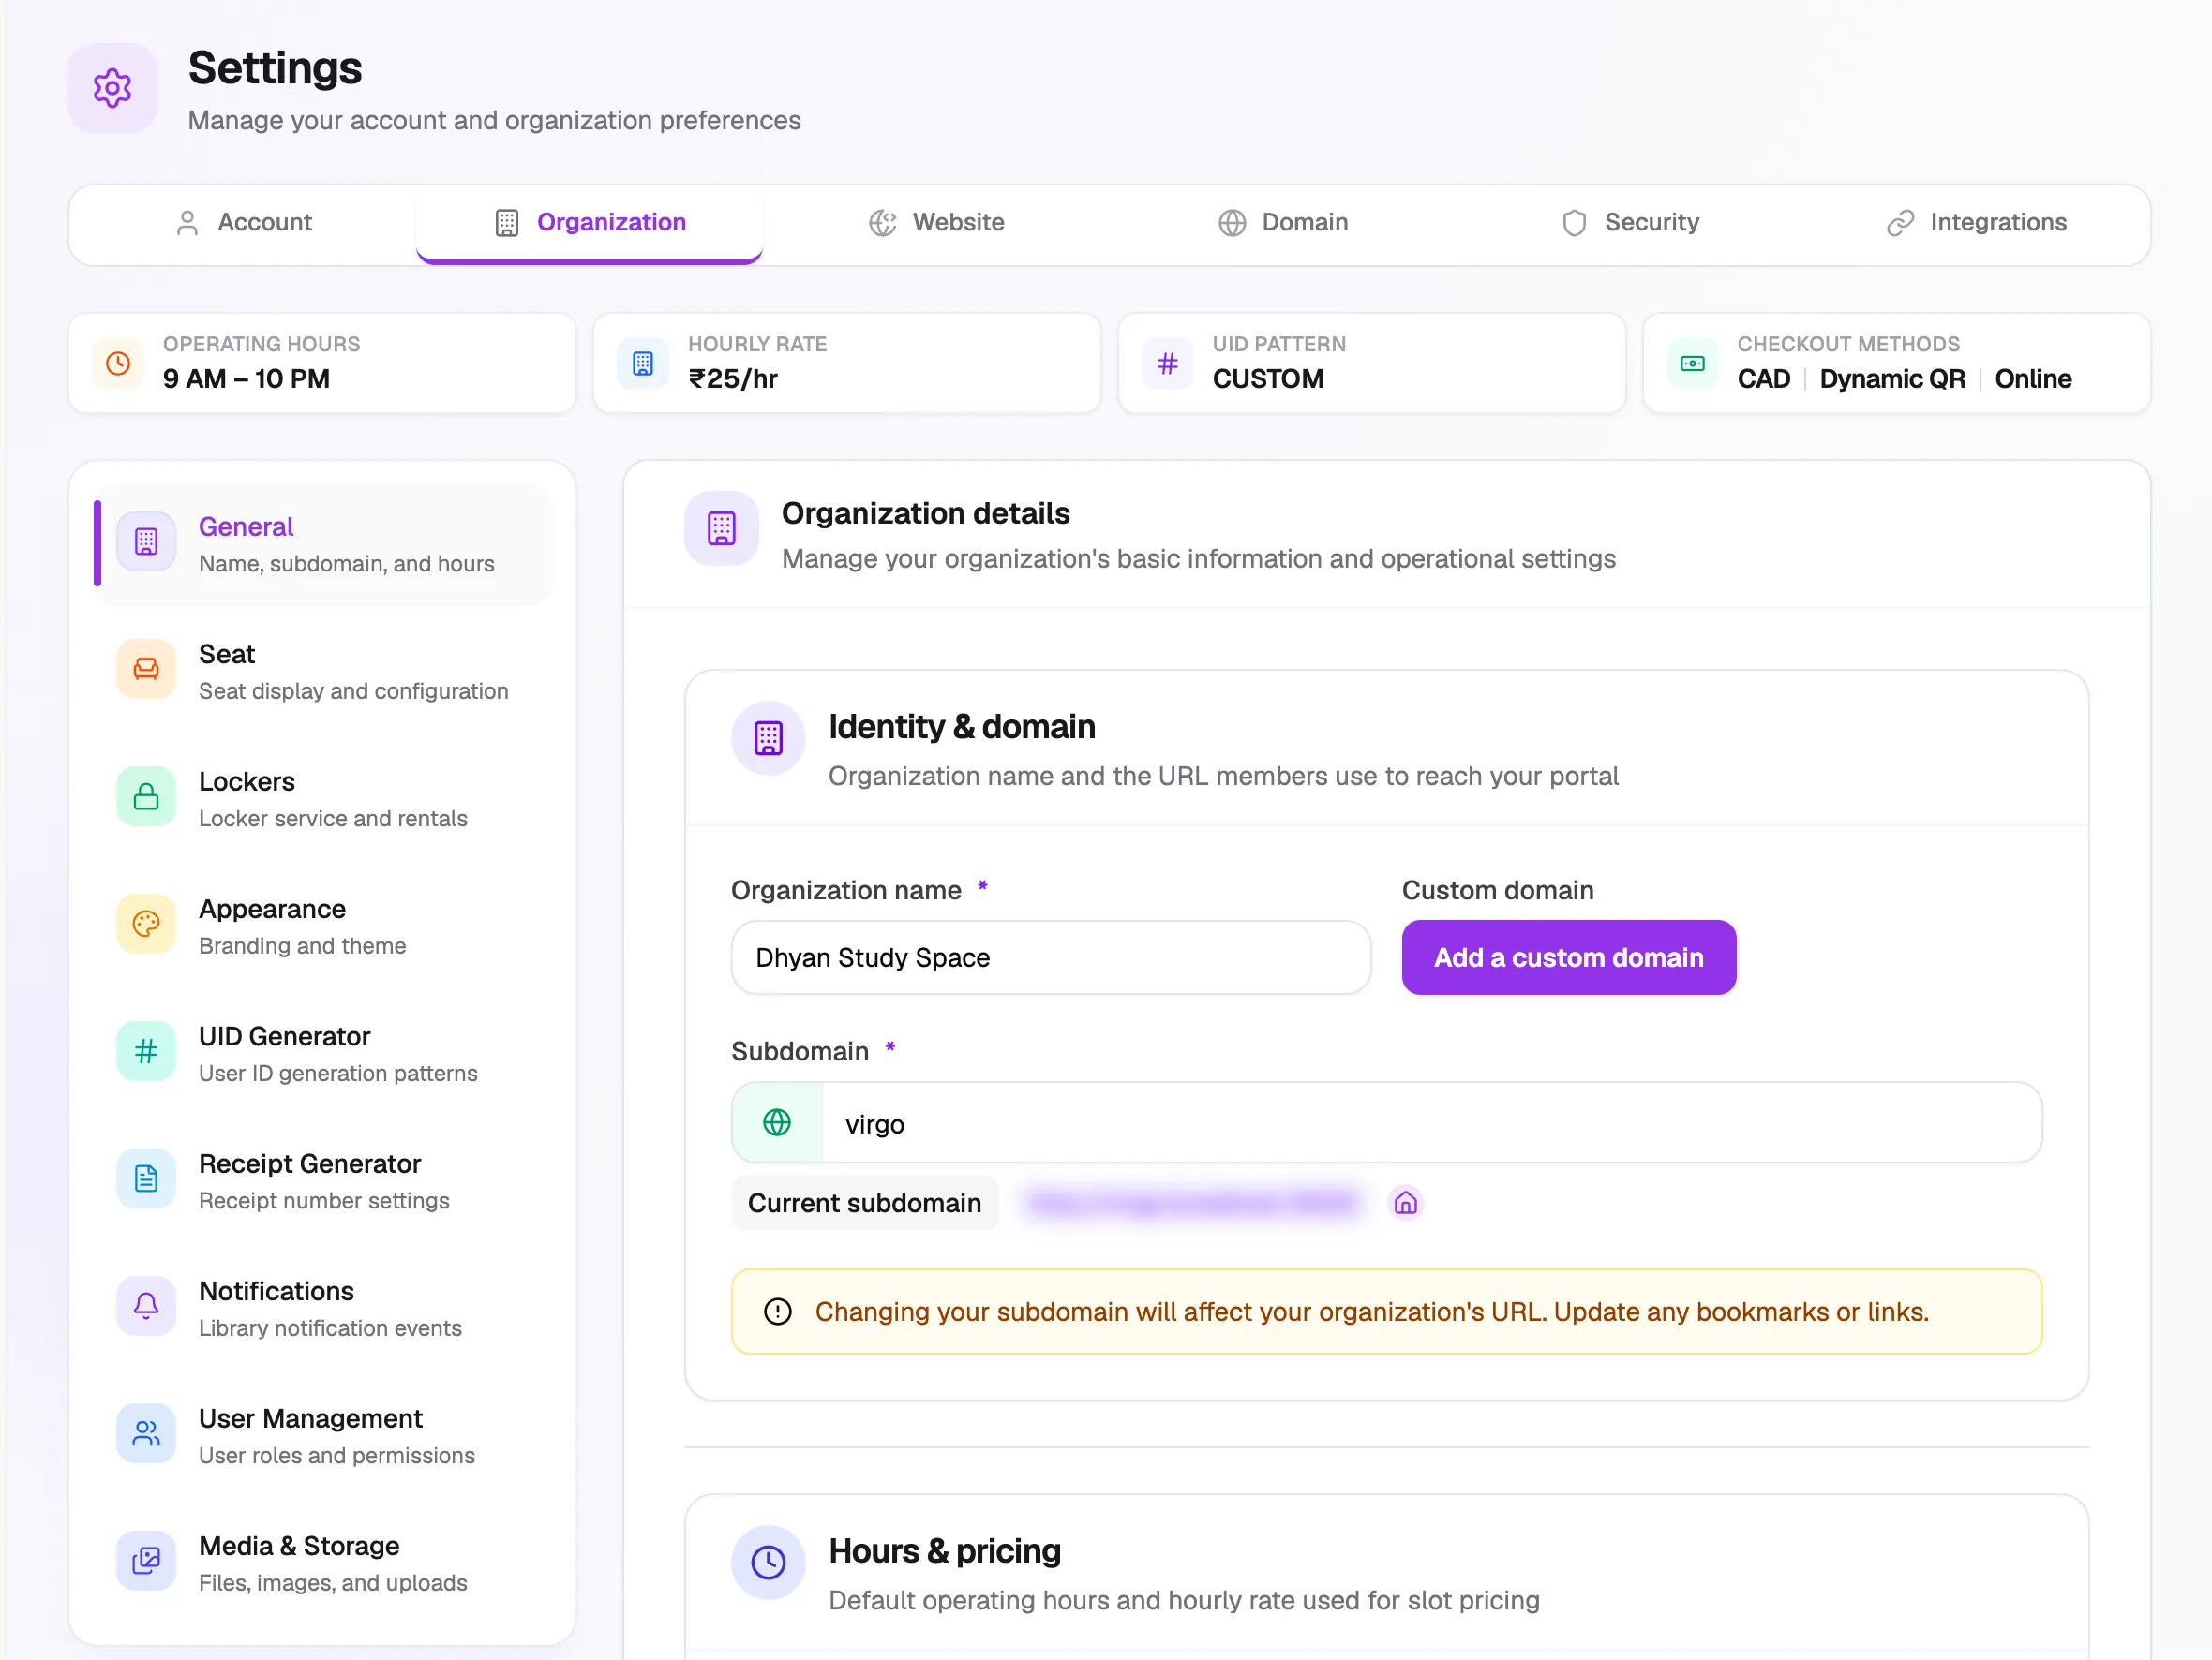
Task: Open Notifications library events settings
Action: click(324, 1308)
